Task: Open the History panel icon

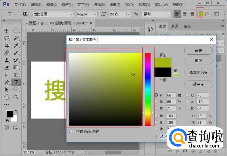Action: [150, 29]
